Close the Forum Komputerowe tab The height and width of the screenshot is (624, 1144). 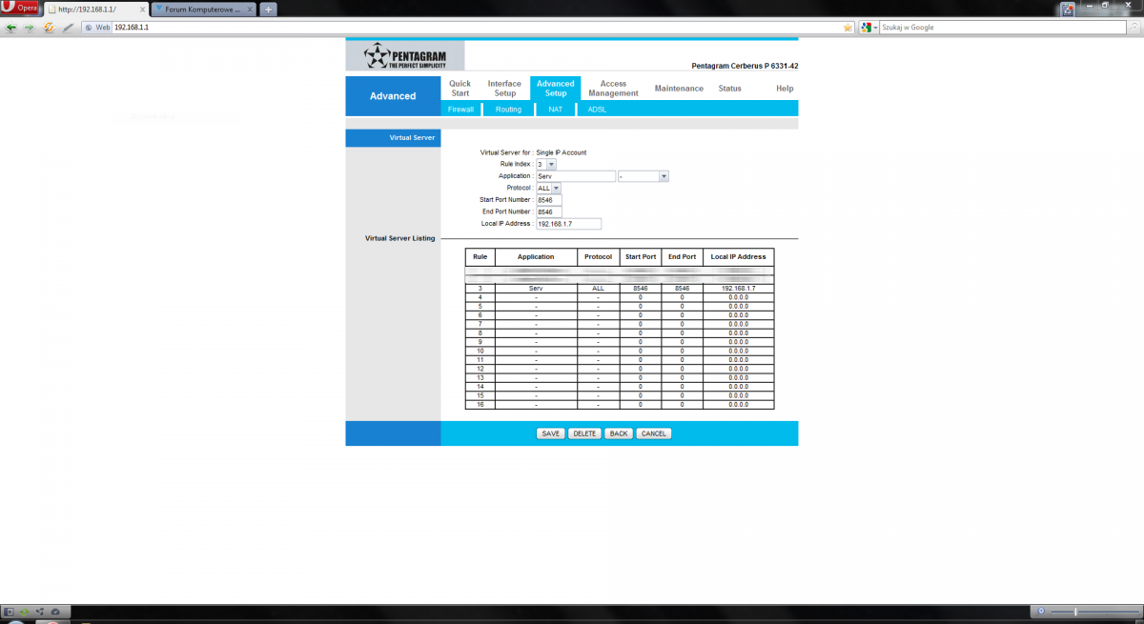click(252, 10)
